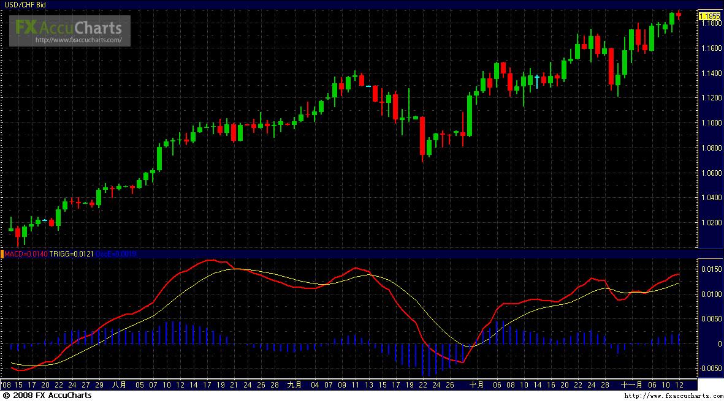Click the 29 date label
724x401 pixels.
point(99,385)
